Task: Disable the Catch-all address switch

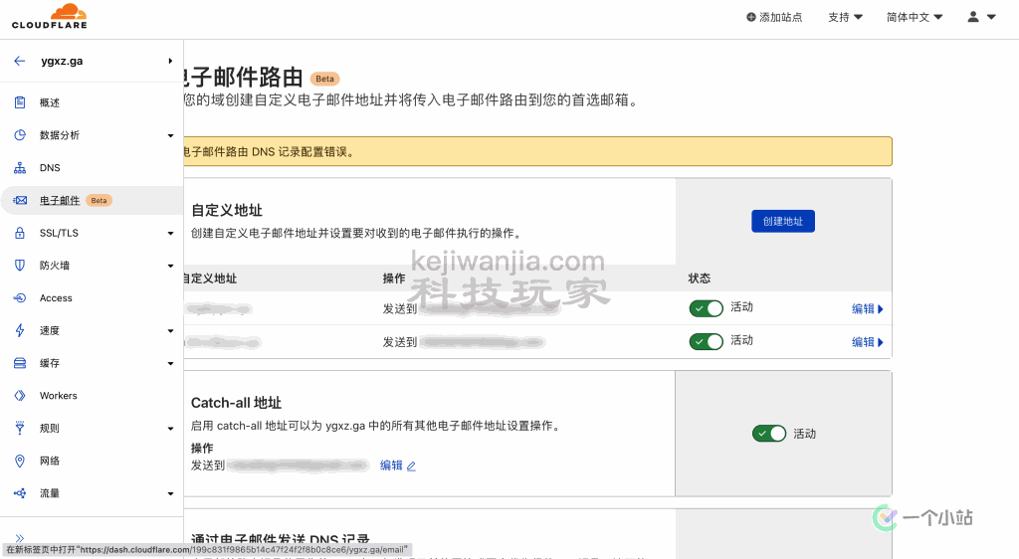Action: 769,434
